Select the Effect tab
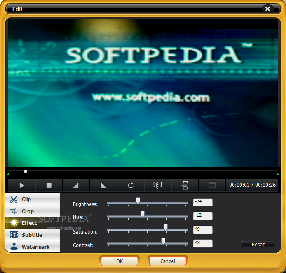 pos(33,223)
